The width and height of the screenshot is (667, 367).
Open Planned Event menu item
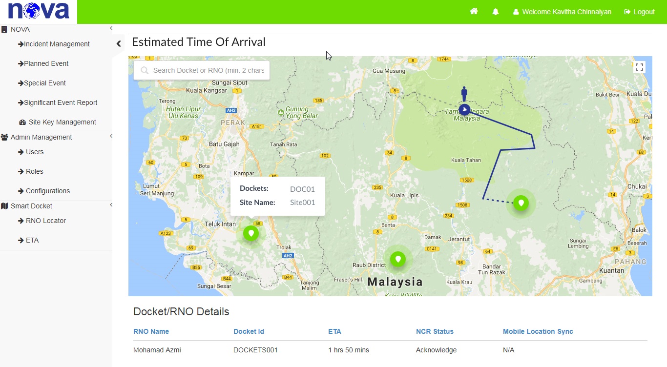(x=43, y=63)
